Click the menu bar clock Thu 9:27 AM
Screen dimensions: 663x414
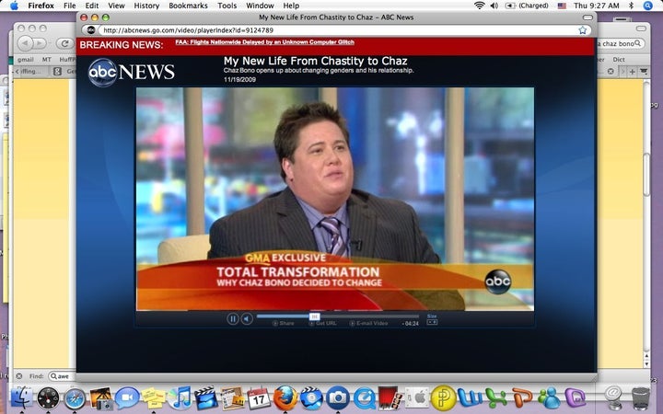596,6
